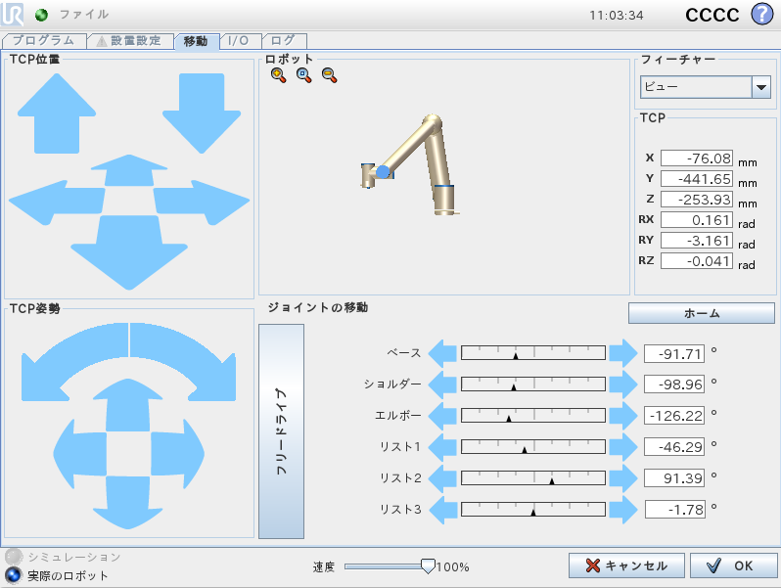Viewport: 781px width, 588px height.
Task: Select シミュレーション mode radio button
Action: pos(14,557)
